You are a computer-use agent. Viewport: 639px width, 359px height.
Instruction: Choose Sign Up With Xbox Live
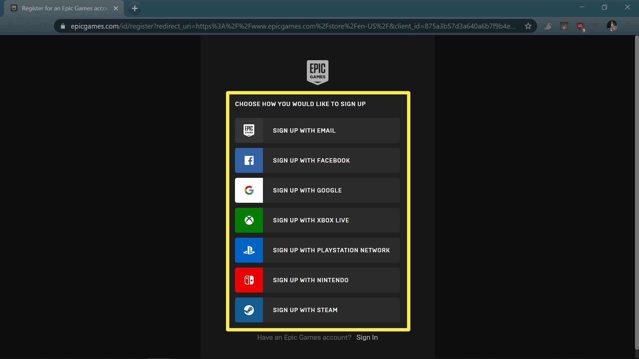click(x=318, y=220)
